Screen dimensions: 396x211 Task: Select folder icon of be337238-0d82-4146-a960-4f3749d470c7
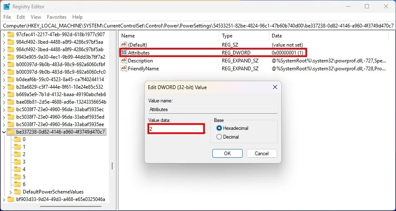[11, 132]
